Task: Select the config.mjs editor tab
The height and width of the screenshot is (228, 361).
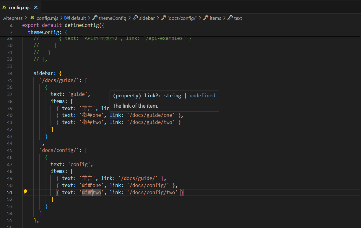Action: [20, 7]
